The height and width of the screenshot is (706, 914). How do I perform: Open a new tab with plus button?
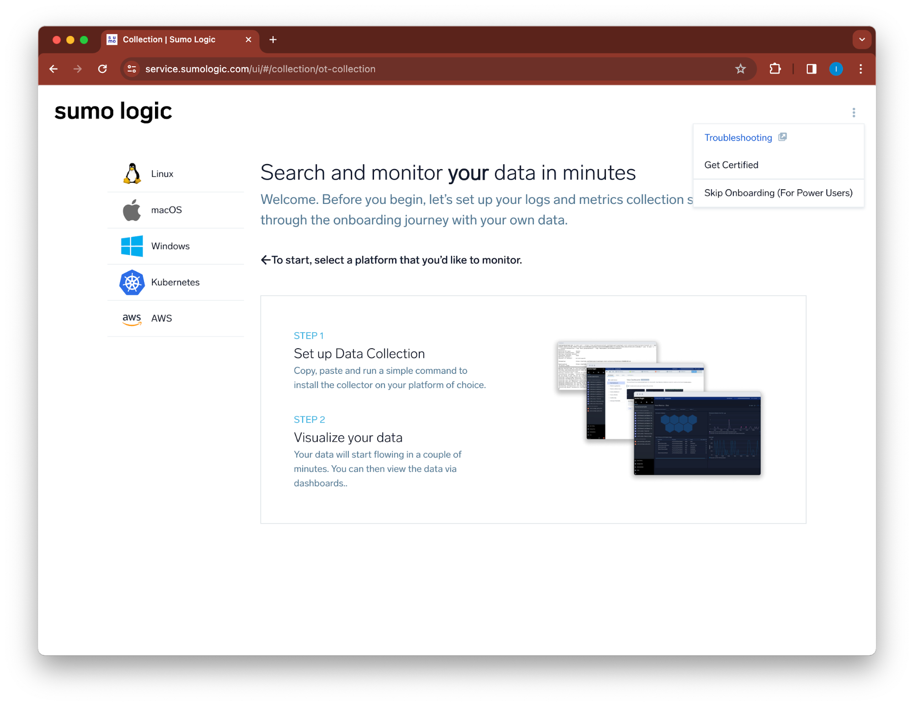coord(273,40)
